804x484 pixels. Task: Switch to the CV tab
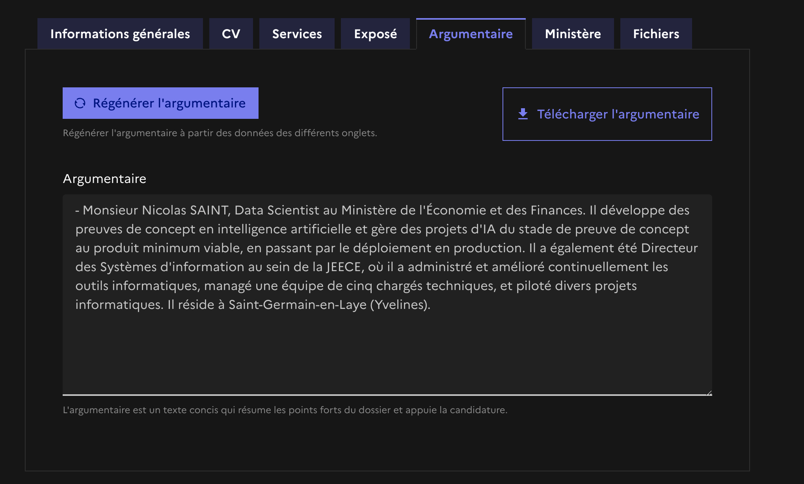pos(231,34)
